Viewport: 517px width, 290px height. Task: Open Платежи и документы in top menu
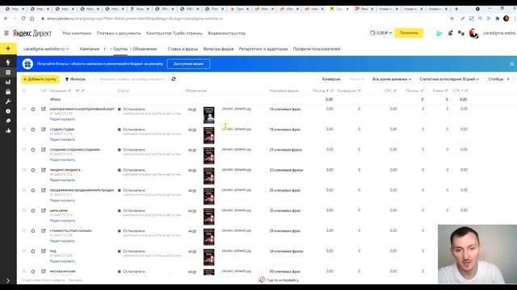[119, 33]
